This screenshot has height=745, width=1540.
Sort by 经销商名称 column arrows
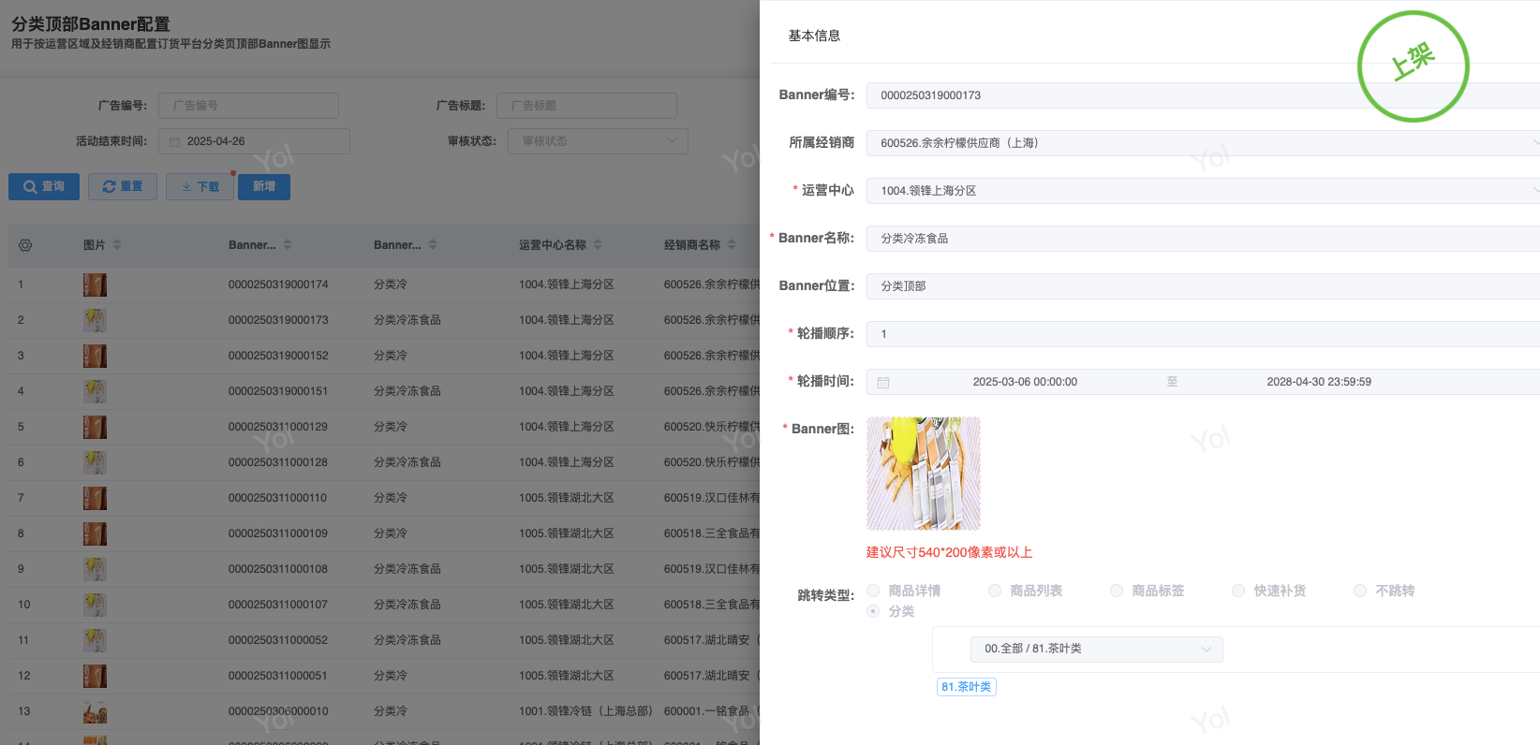(732, 245)
